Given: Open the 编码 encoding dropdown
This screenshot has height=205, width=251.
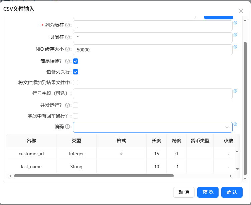Looking at the screenshot, I should click(152, 127).
